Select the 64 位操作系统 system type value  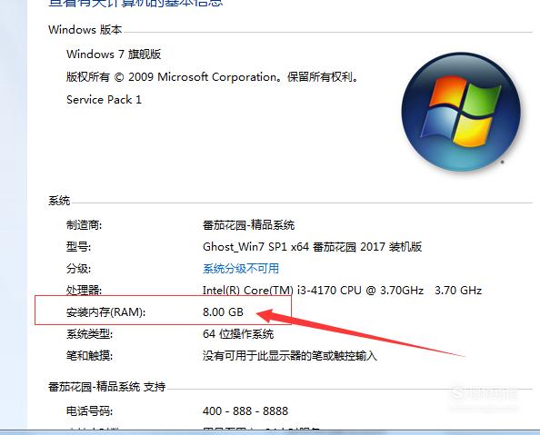(238, 334)
